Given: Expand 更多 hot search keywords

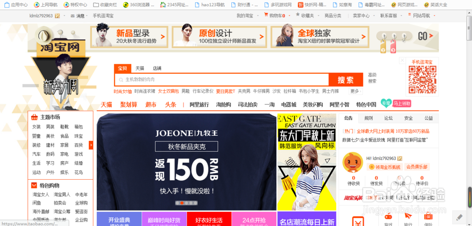Looking at the screenshot, I should pos(356,91).
